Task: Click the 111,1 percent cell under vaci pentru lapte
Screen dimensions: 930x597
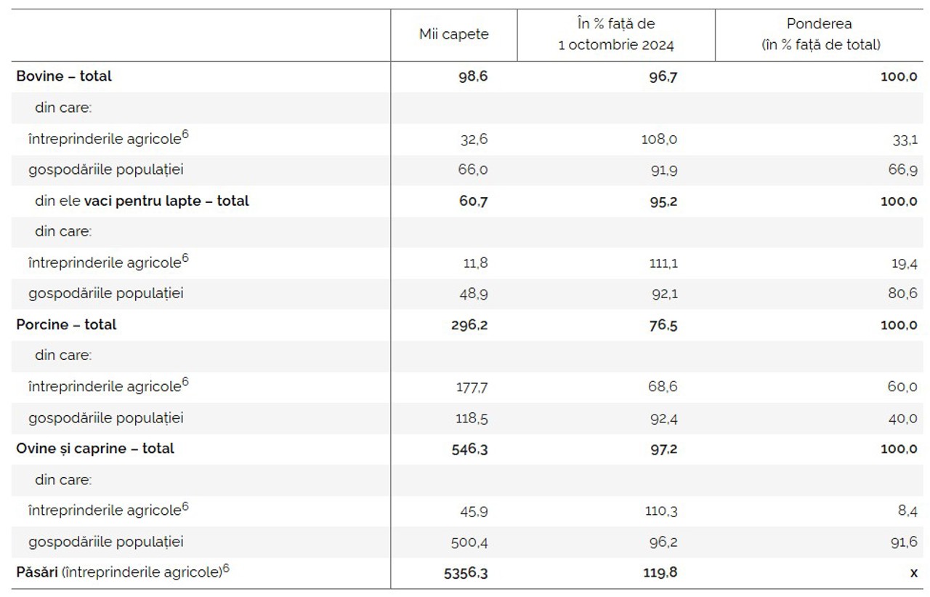Action: (663, 263)
